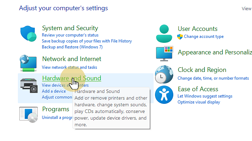Select Let Windows suggest settings

coord(205,96)
